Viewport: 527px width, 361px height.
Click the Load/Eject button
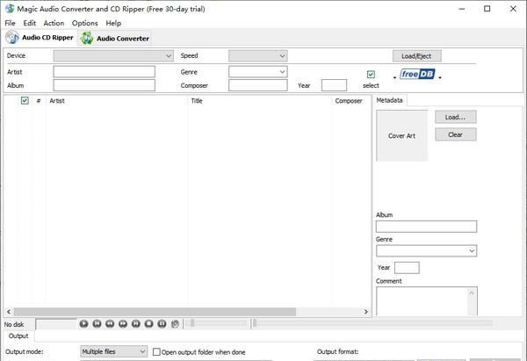pyautogui.click(x=416, y=56)
